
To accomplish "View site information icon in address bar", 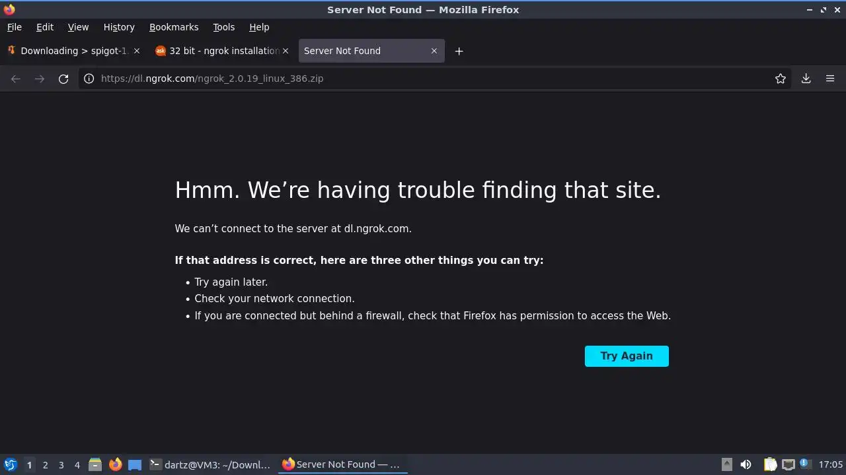I will click(x=89, y=79).
